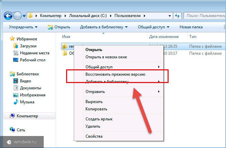Open the "Изображения" library

[33, 95]
